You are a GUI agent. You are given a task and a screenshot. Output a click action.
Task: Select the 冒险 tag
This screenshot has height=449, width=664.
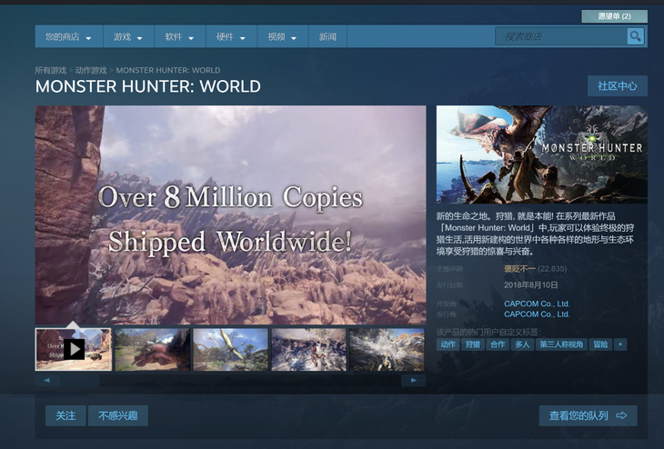600,344
